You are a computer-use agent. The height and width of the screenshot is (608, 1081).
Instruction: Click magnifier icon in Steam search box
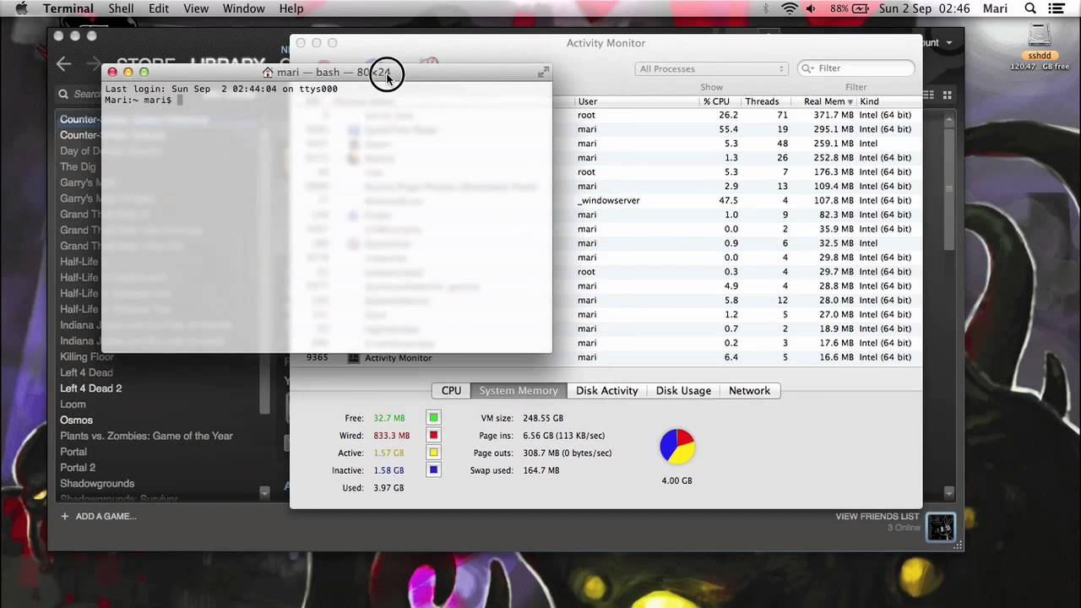[x=63, y=95]
